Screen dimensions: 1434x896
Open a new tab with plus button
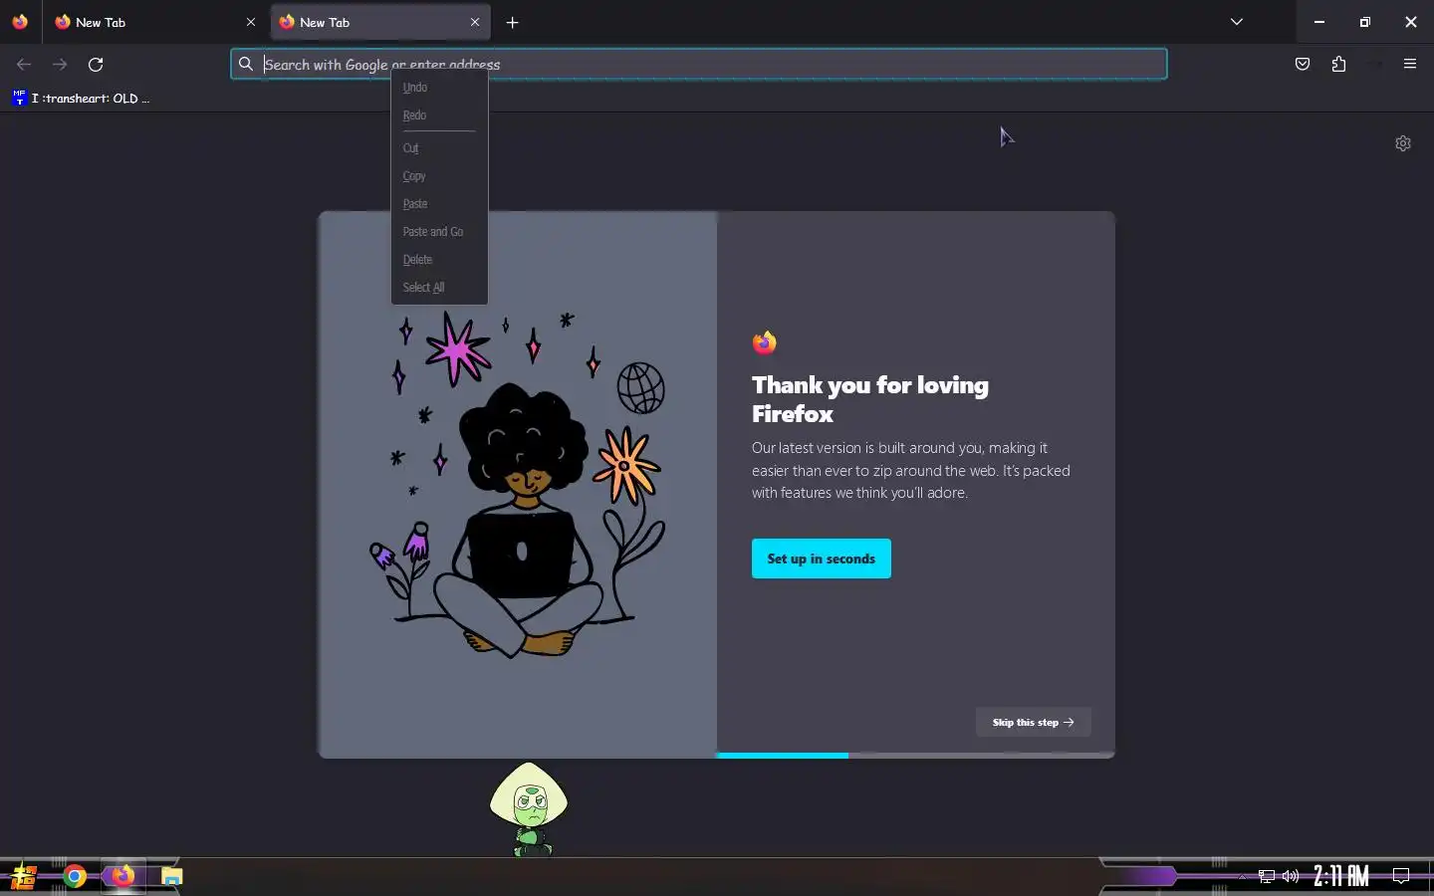point(512,22)
